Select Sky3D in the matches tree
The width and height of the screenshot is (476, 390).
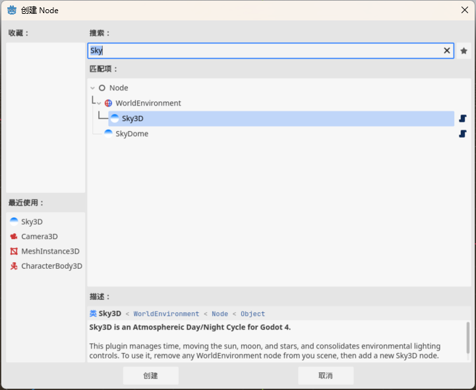(x=133, y=119)
